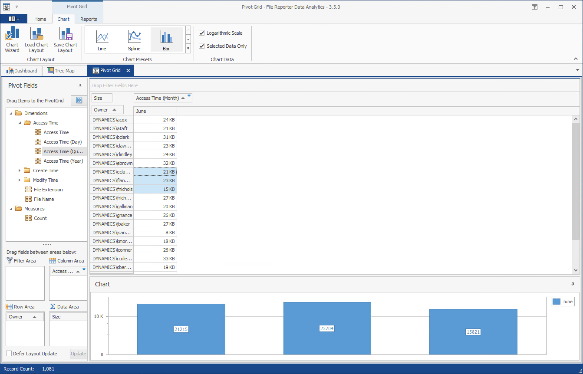Click the scroll down arrow of pivot grid
The height and width of the screenshot is (374, 583).
(576, 270)
